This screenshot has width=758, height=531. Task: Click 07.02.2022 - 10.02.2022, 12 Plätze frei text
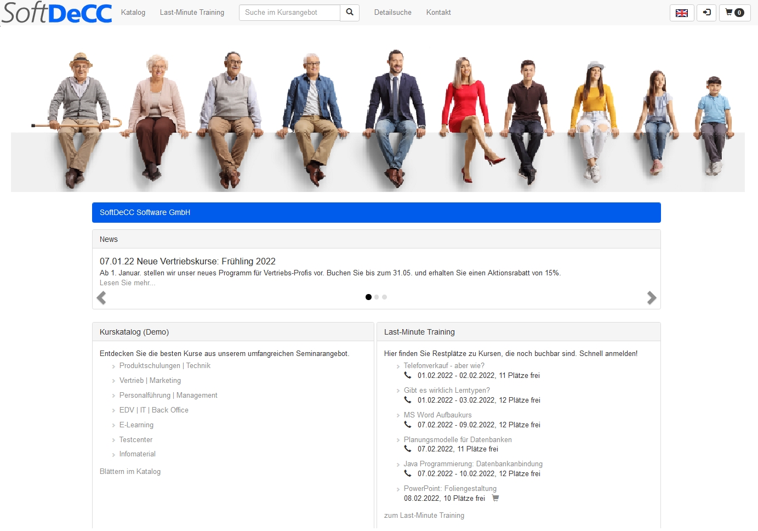(479, 474)
